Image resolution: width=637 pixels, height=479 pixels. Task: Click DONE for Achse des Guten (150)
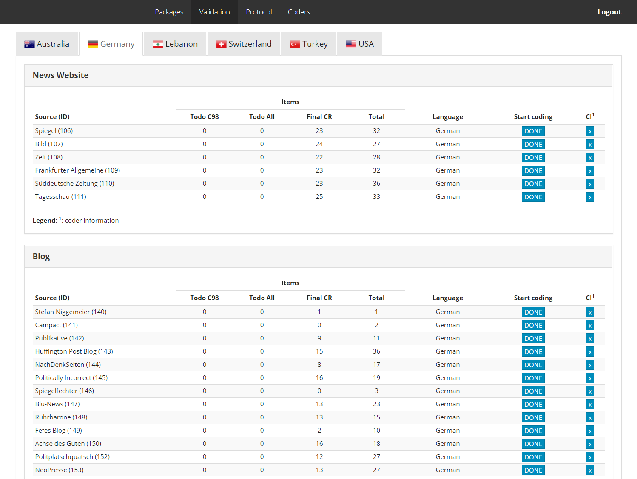pyautogui.click(x=533, y=444)
